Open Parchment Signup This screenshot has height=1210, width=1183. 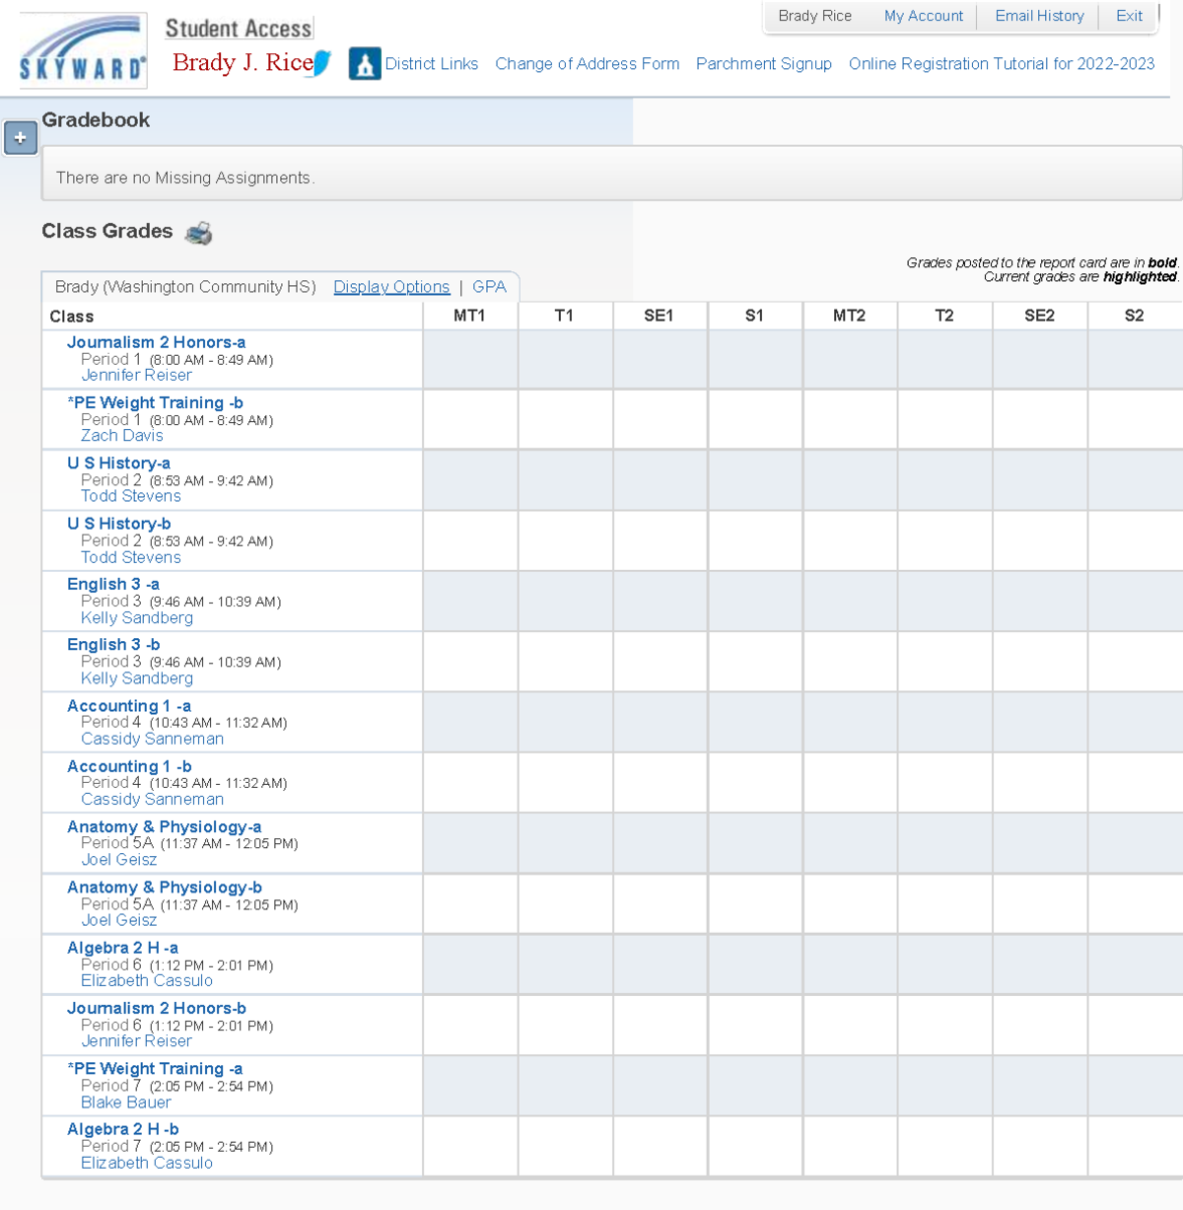[764, 64]
